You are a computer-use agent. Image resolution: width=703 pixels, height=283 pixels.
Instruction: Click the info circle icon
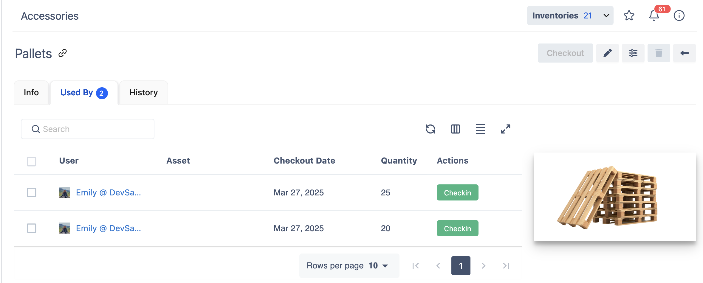[679, 15]
